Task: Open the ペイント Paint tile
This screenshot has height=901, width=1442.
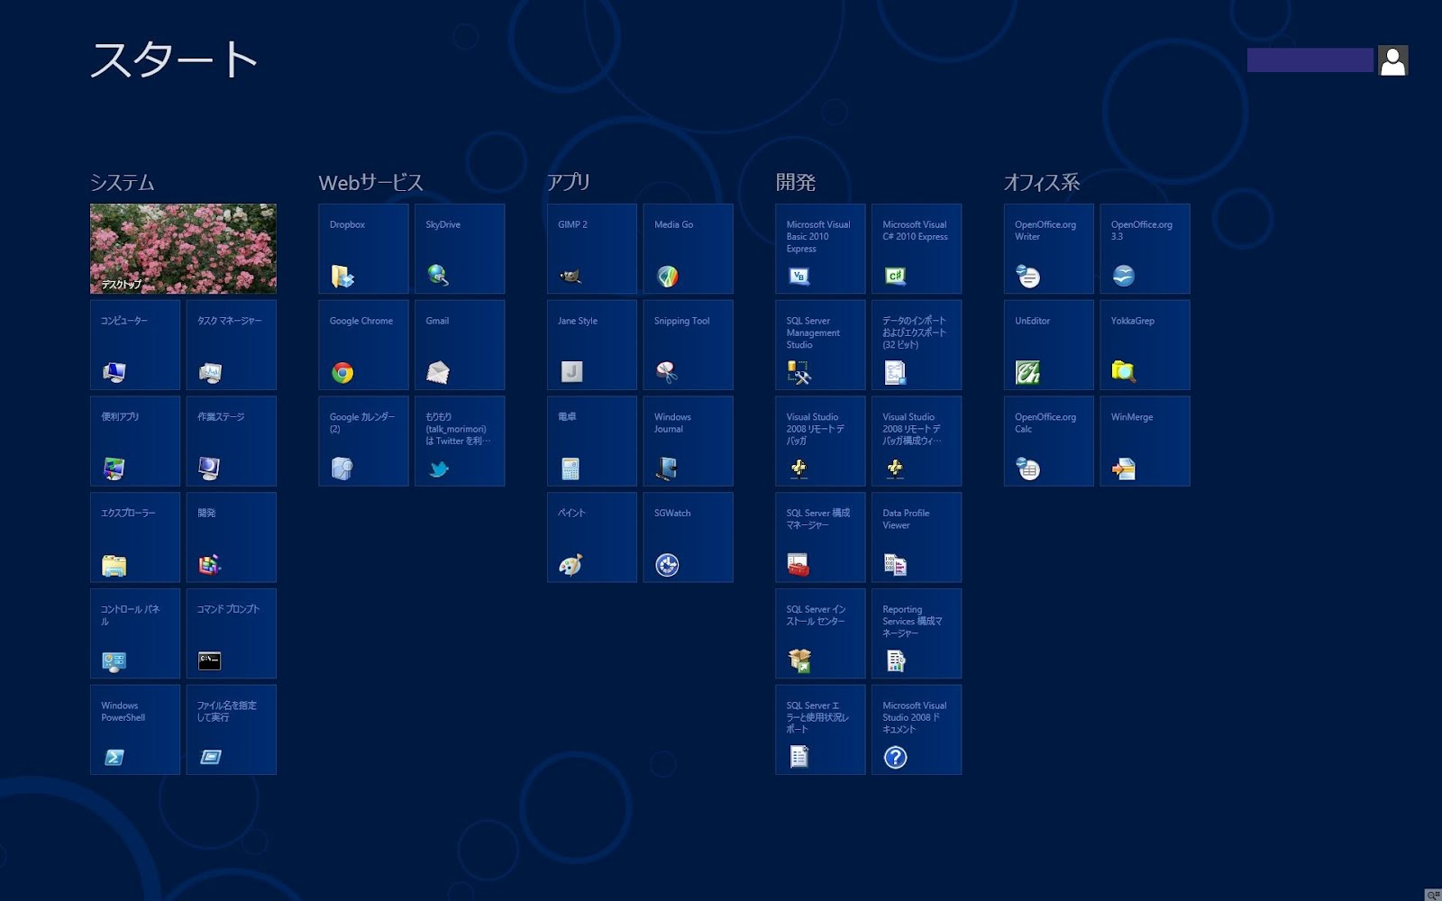Action: (592, 537)
